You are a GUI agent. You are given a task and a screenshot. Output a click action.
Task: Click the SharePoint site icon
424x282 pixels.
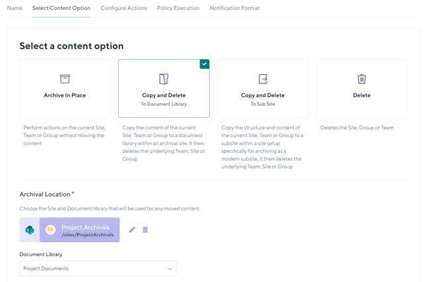30,230
